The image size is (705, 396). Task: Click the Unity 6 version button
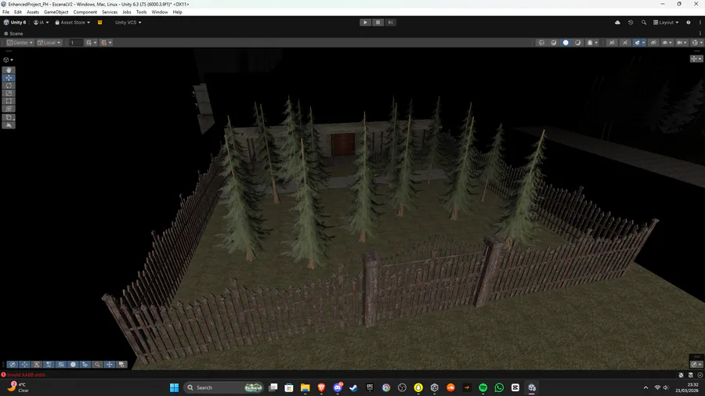(x=16, y=23)
